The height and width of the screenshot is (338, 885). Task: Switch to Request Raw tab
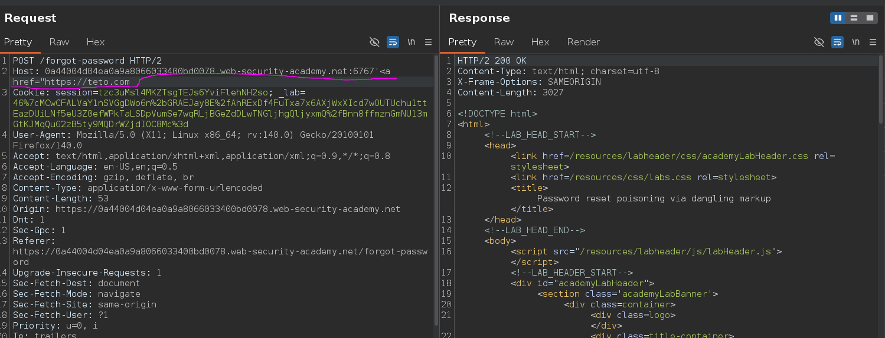tap(59, 42)
